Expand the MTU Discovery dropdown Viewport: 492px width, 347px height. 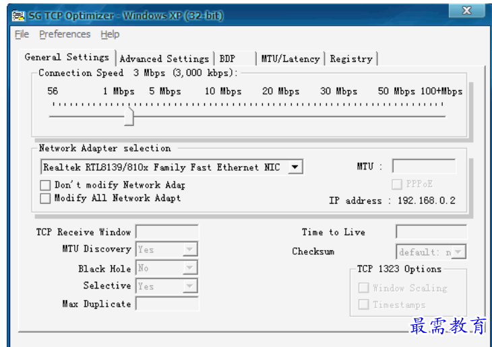[x=190, y=249]
